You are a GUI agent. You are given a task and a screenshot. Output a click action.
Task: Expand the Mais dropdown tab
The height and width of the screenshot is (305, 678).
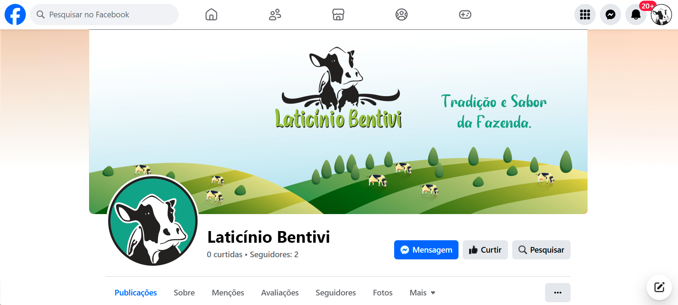pos(422,293)
